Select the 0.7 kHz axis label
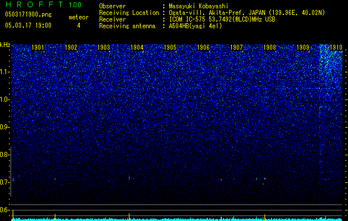Screen dimensions: 348x221 coord(4,182)
